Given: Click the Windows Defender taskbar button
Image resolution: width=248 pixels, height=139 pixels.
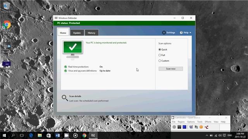Looking at the screenshot, I should click(93, 136).
